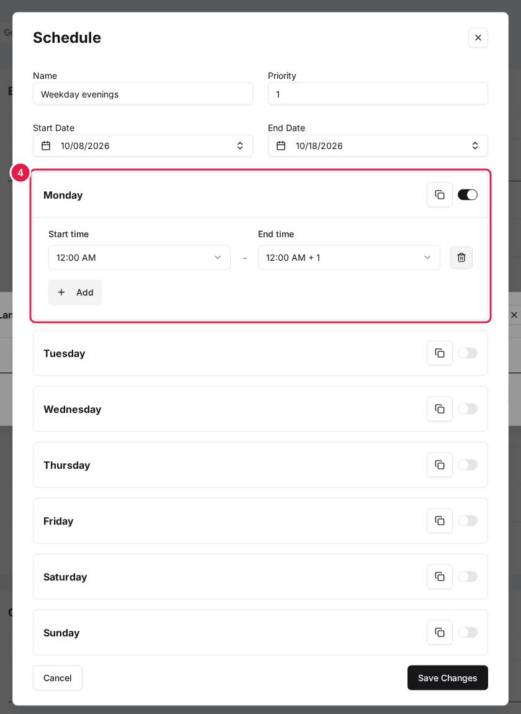Disable the Monday toggle
521x714 pixels.
468,195
